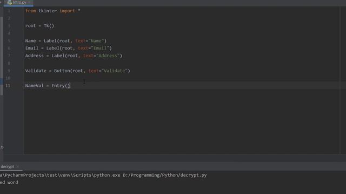346x194 pixels.
Task: Place cursor in NameVal = Entry() line
Action: [x=48, y=86]
